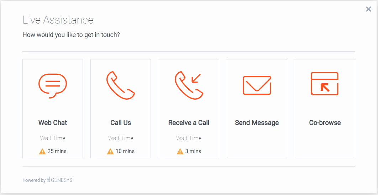Click the Powered by text
This screenshot has height=195, width=378.
(x=34, y=180)
